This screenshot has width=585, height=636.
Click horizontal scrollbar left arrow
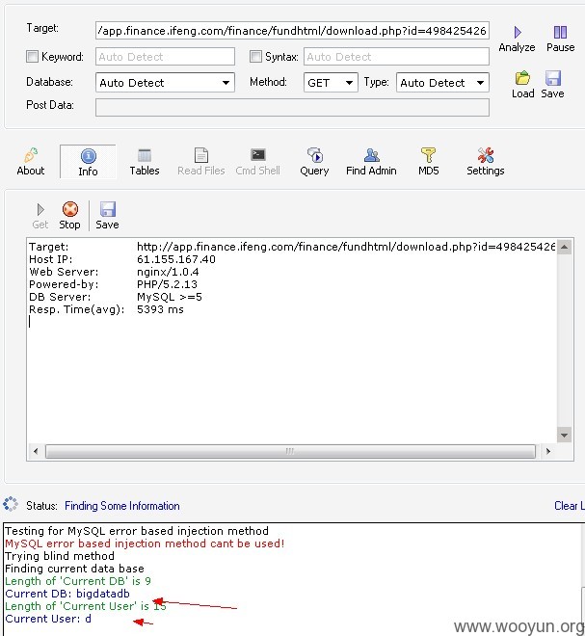[x=36, y=451]
